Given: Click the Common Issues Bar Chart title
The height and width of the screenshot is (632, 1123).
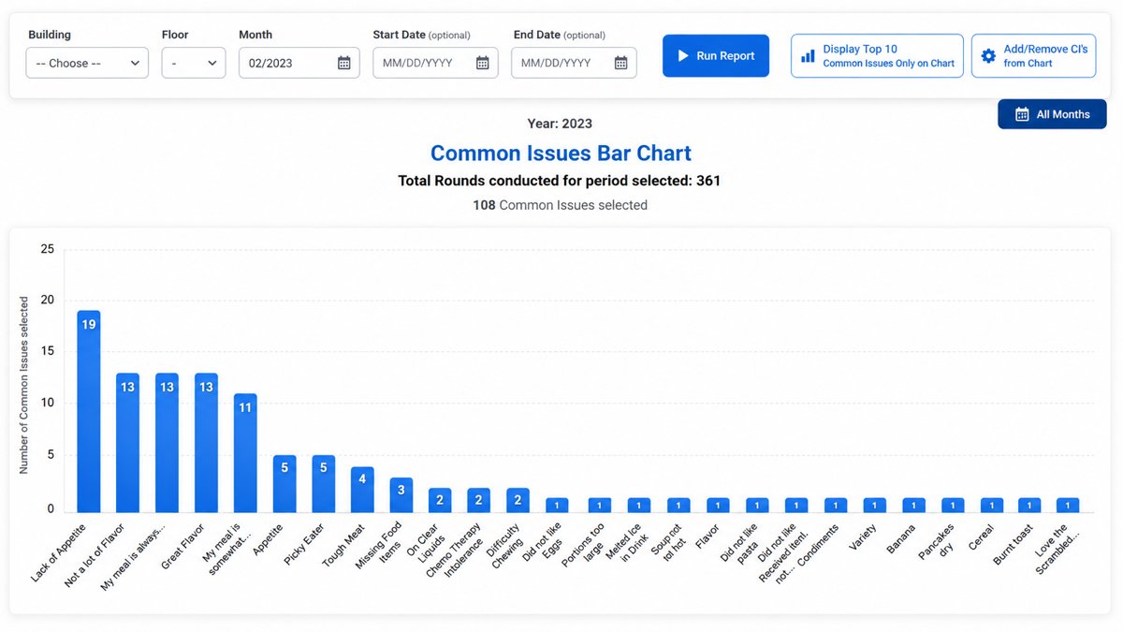Looking at the screenshot, I should (x=561, y=153).
